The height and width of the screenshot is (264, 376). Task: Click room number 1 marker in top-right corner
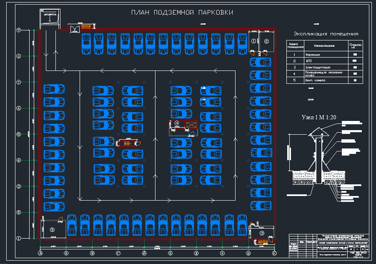tap(253, 41)
